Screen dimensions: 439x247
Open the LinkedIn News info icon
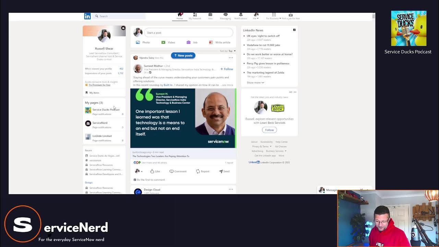(294, 30)
